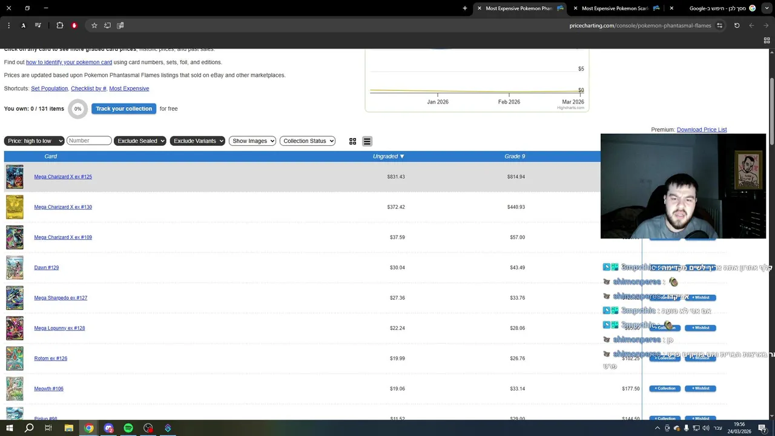The height and width of the screenshot is (436, 775).
Task: Open the media controls toolbar icon
Action: (38, 25)
